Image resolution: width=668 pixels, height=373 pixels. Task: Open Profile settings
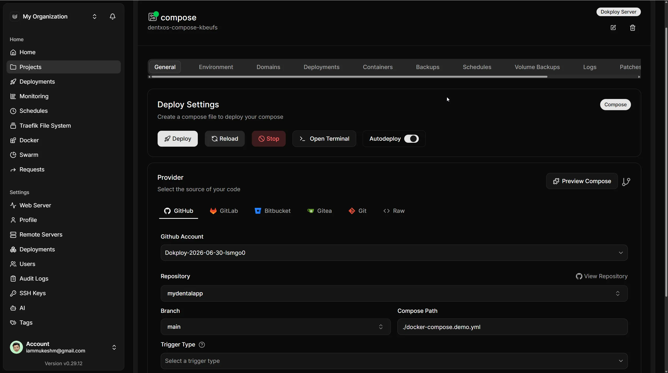tap(64, 220)
